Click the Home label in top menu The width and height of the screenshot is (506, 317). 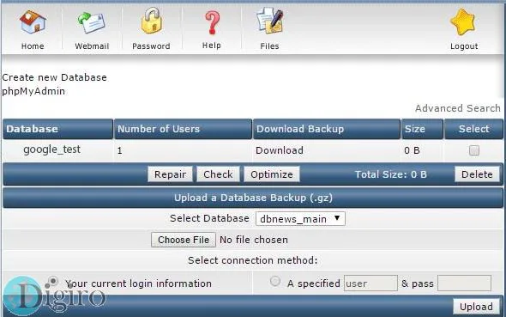tap(33, 46)
